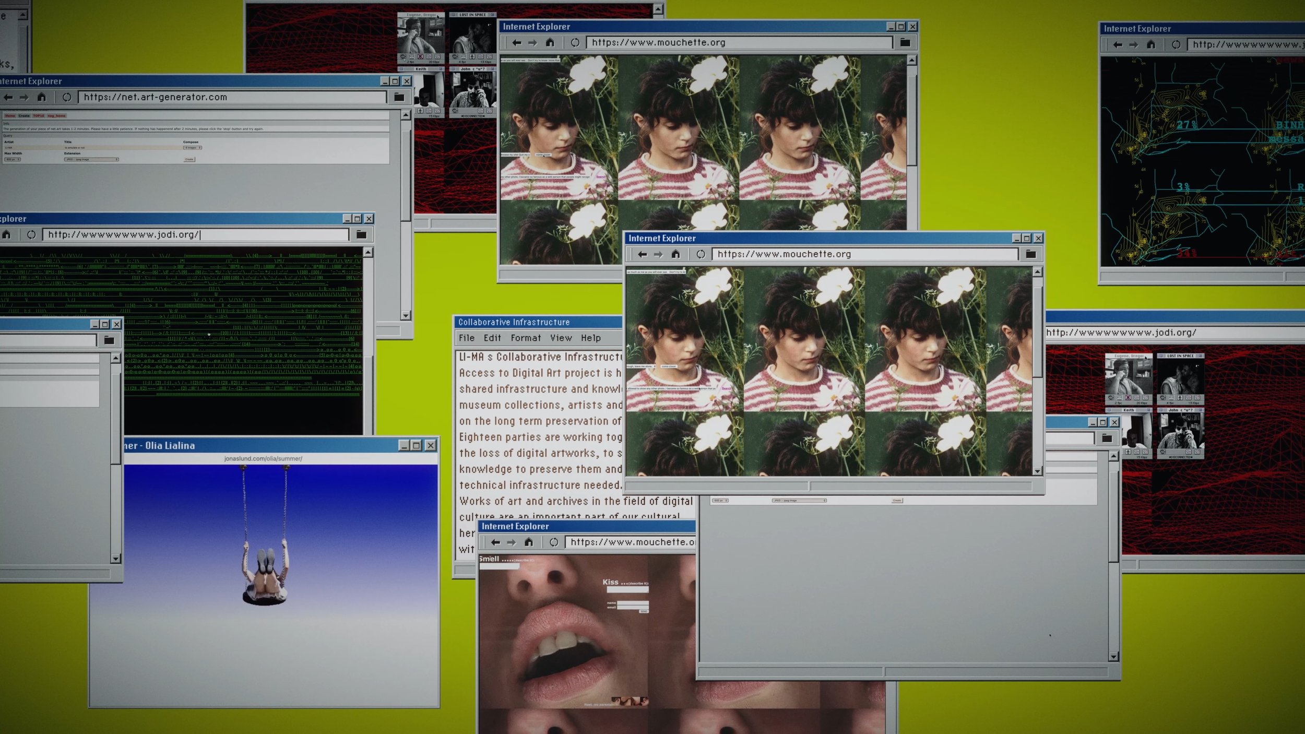
Task: Click folder icon in left jodi.org window
Action: click(361, 235)
